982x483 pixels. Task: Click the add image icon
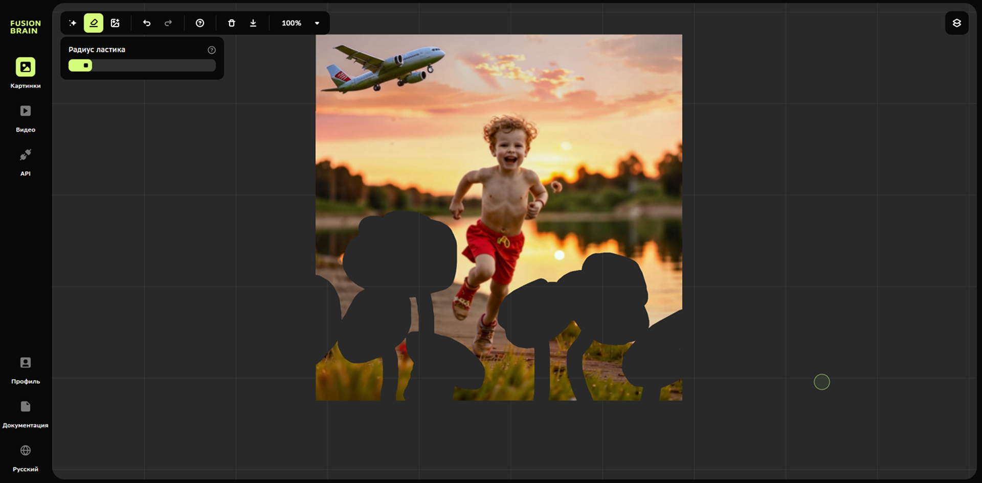[x=115, y=23]
